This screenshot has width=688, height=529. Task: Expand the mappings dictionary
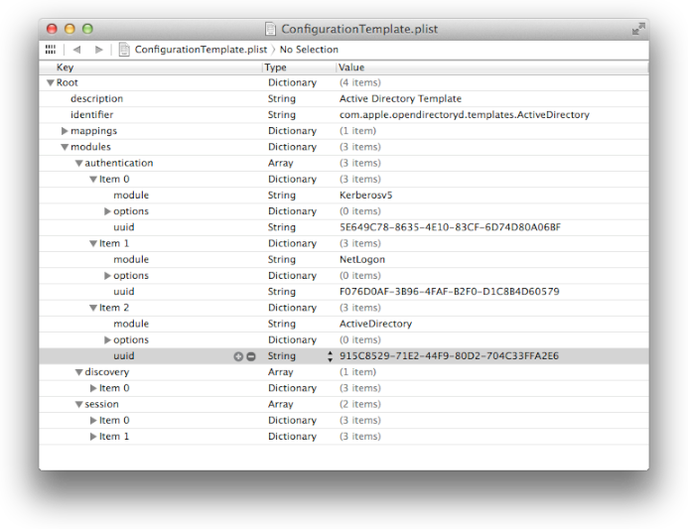pyautogui.click(x=65, y=131)
